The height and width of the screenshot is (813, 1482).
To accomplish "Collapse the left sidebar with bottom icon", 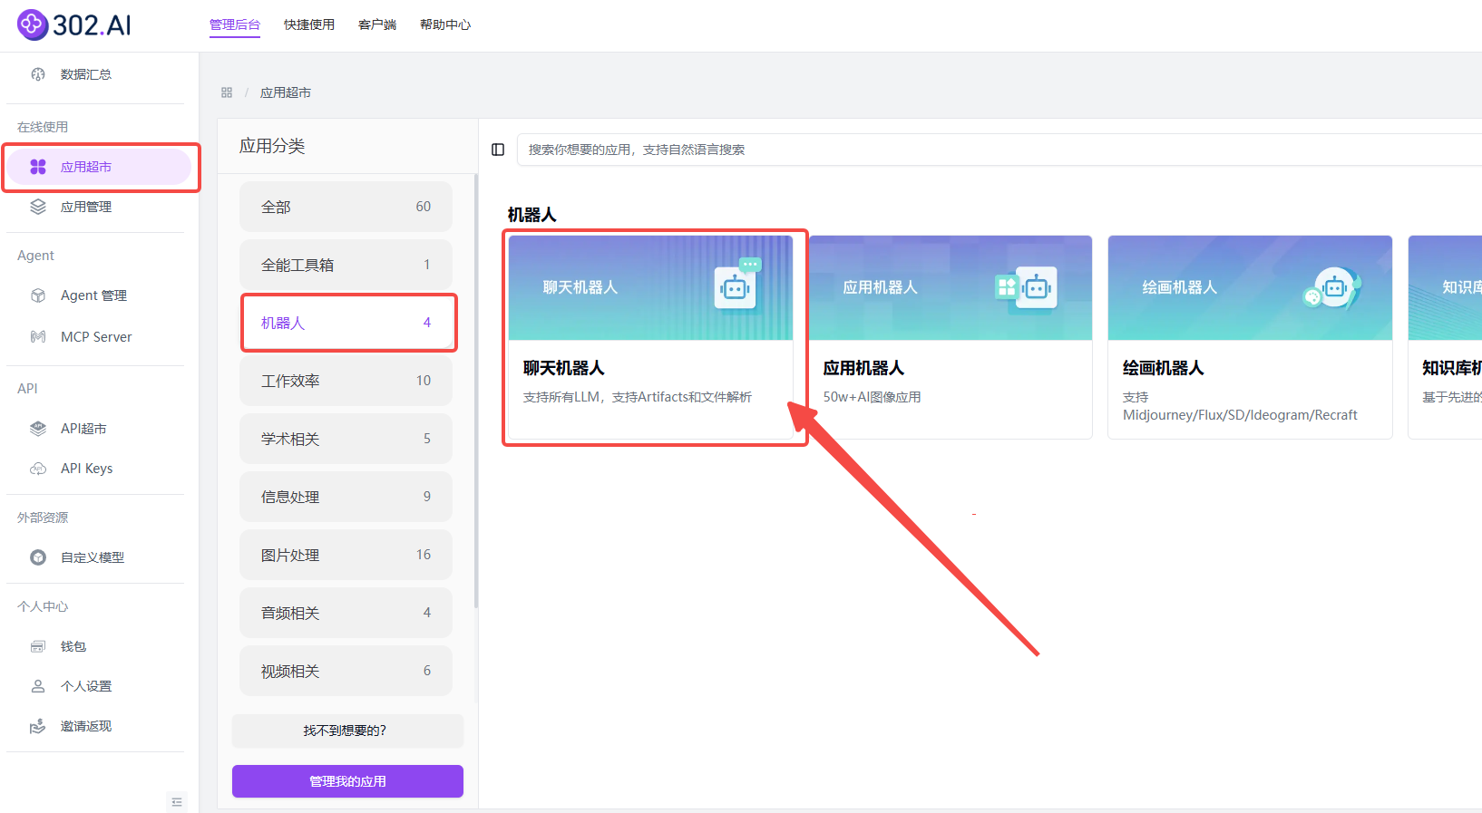I will click(x=177, y=802).
